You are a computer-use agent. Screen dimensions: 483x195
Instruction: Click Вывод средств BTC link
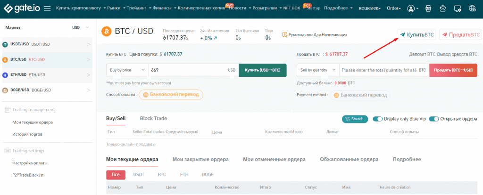click(x=457, y=55)
